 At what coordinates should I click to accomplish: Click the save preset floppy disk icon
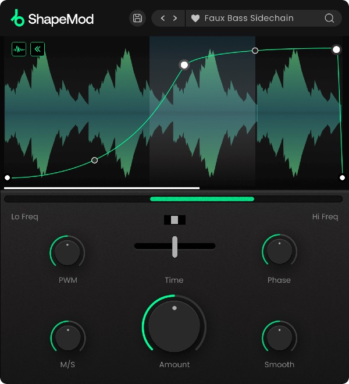pyautogui.click(x=137, y=18)
